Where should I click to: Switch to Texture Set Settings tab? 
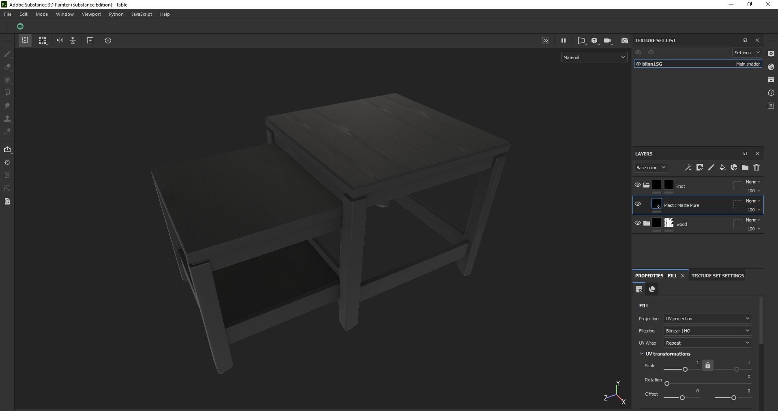click(x=718, y=276)
